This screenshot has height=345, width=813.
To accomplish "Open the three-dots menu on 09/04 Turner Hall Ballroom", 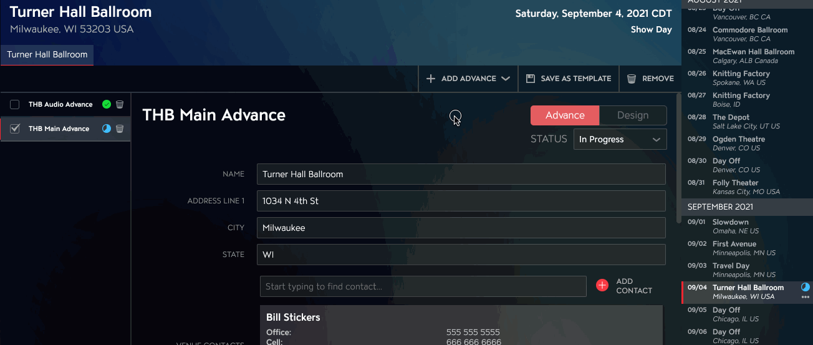I will (x=805, y=297).
